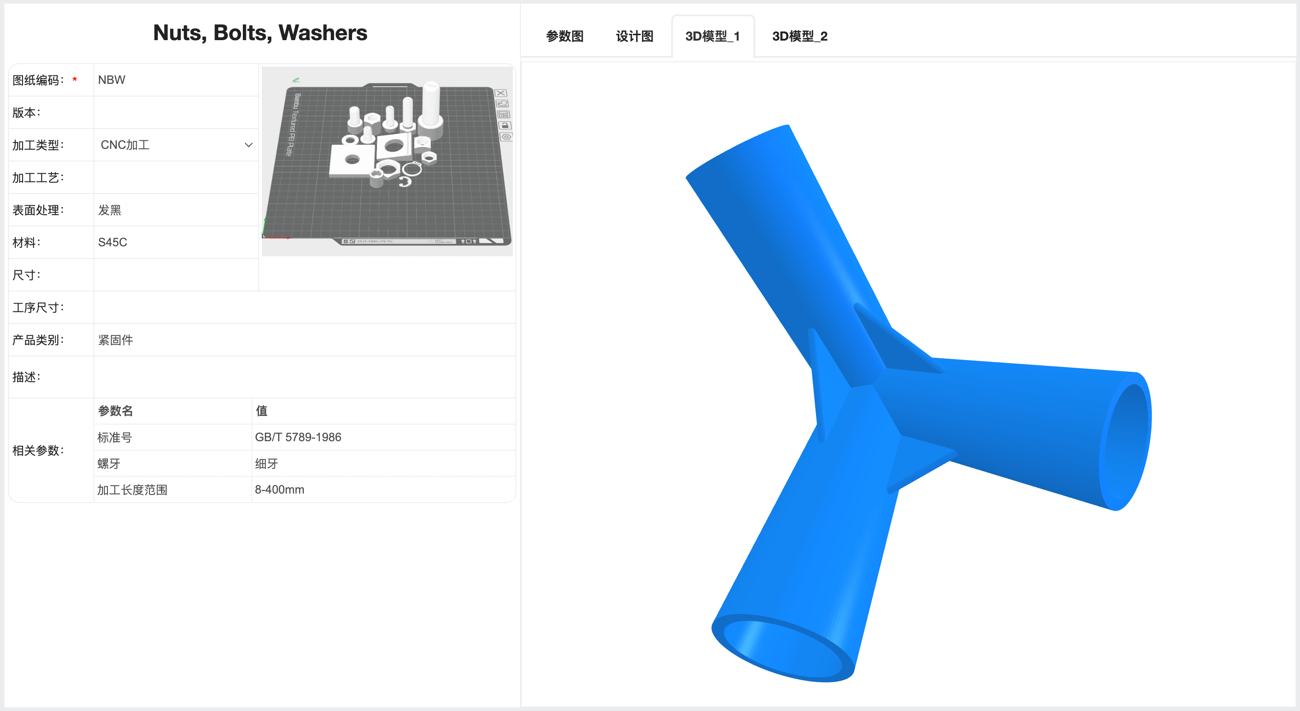Click the padlock icon beside the build plate
1300x711 pixels.
pyautogui.click(x=505, y=125)
